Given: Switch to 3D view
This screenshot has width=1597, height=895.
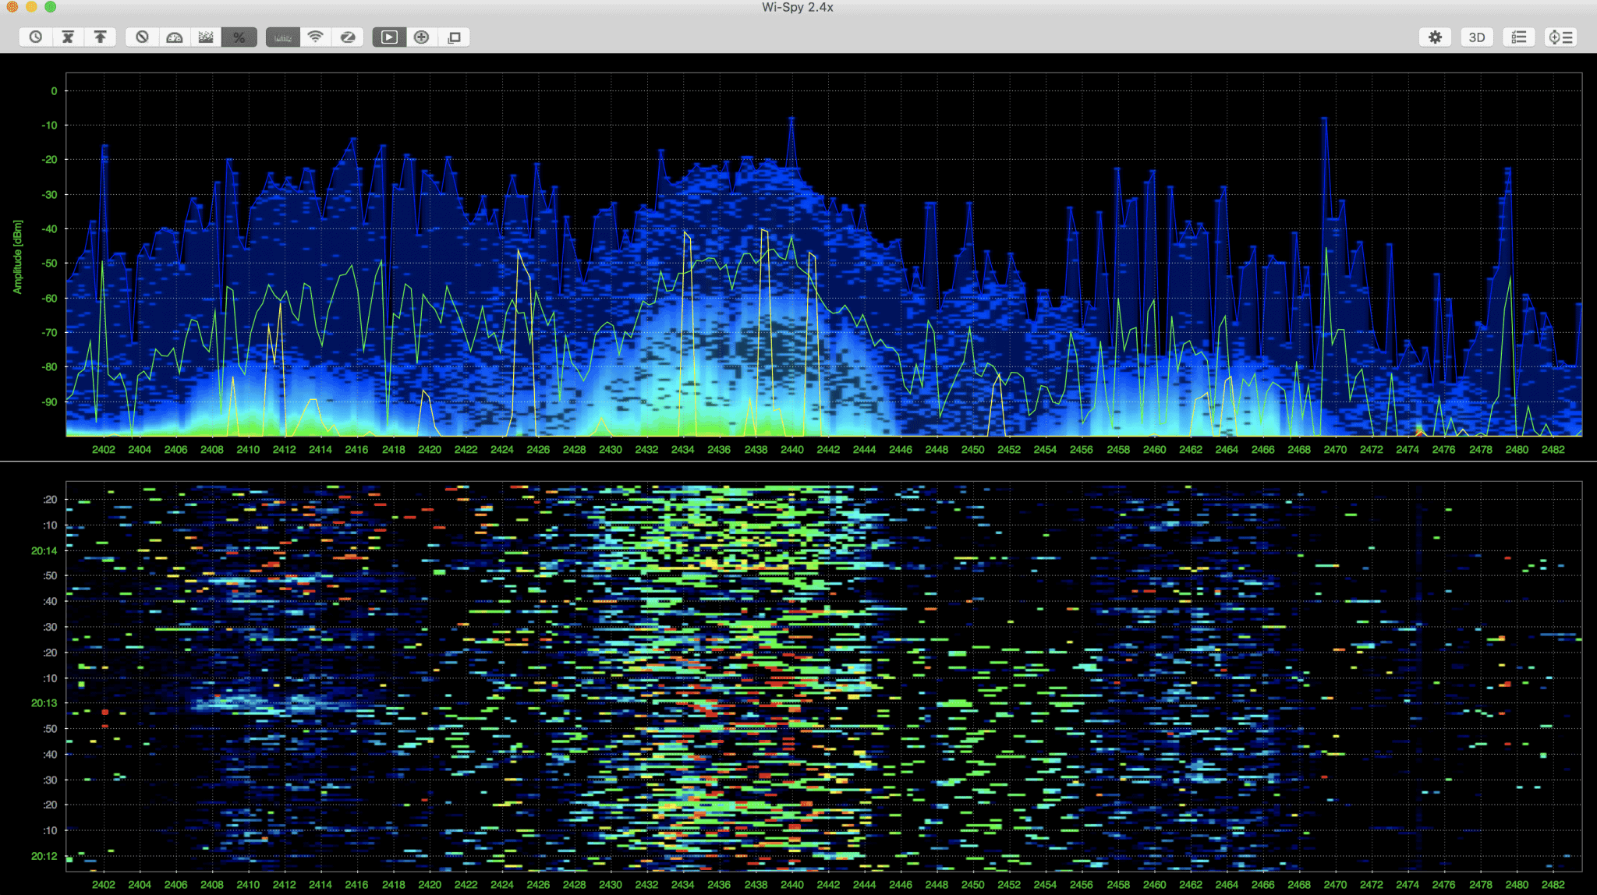Looking at the screenshot, I should [x=1476, y=37].
